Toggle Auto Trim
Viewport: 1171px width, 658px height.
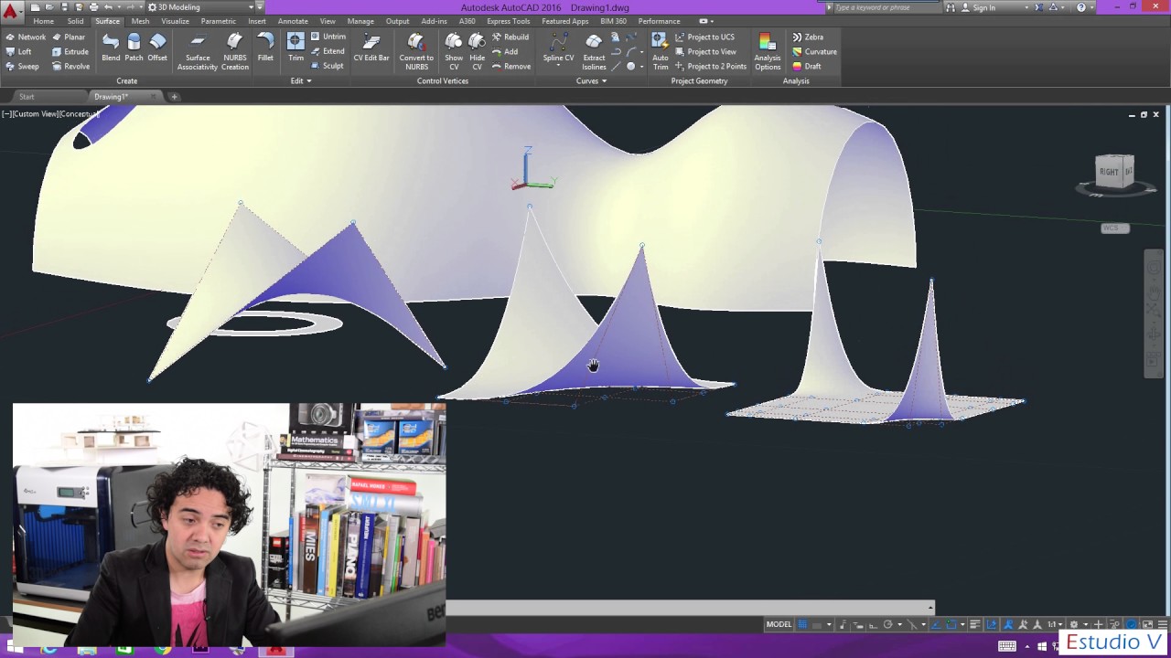tap(660, 51)
